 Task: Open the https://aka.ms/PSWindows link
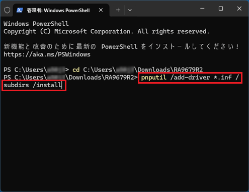tap(47, 54)
